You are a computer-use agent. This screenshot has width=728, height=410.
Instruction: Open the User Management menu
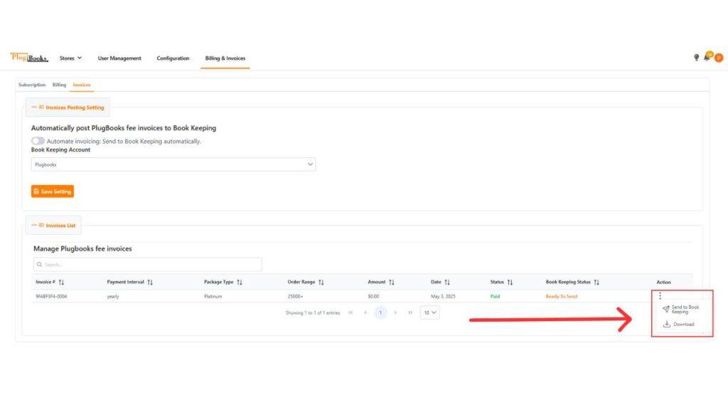pos(119,58)
